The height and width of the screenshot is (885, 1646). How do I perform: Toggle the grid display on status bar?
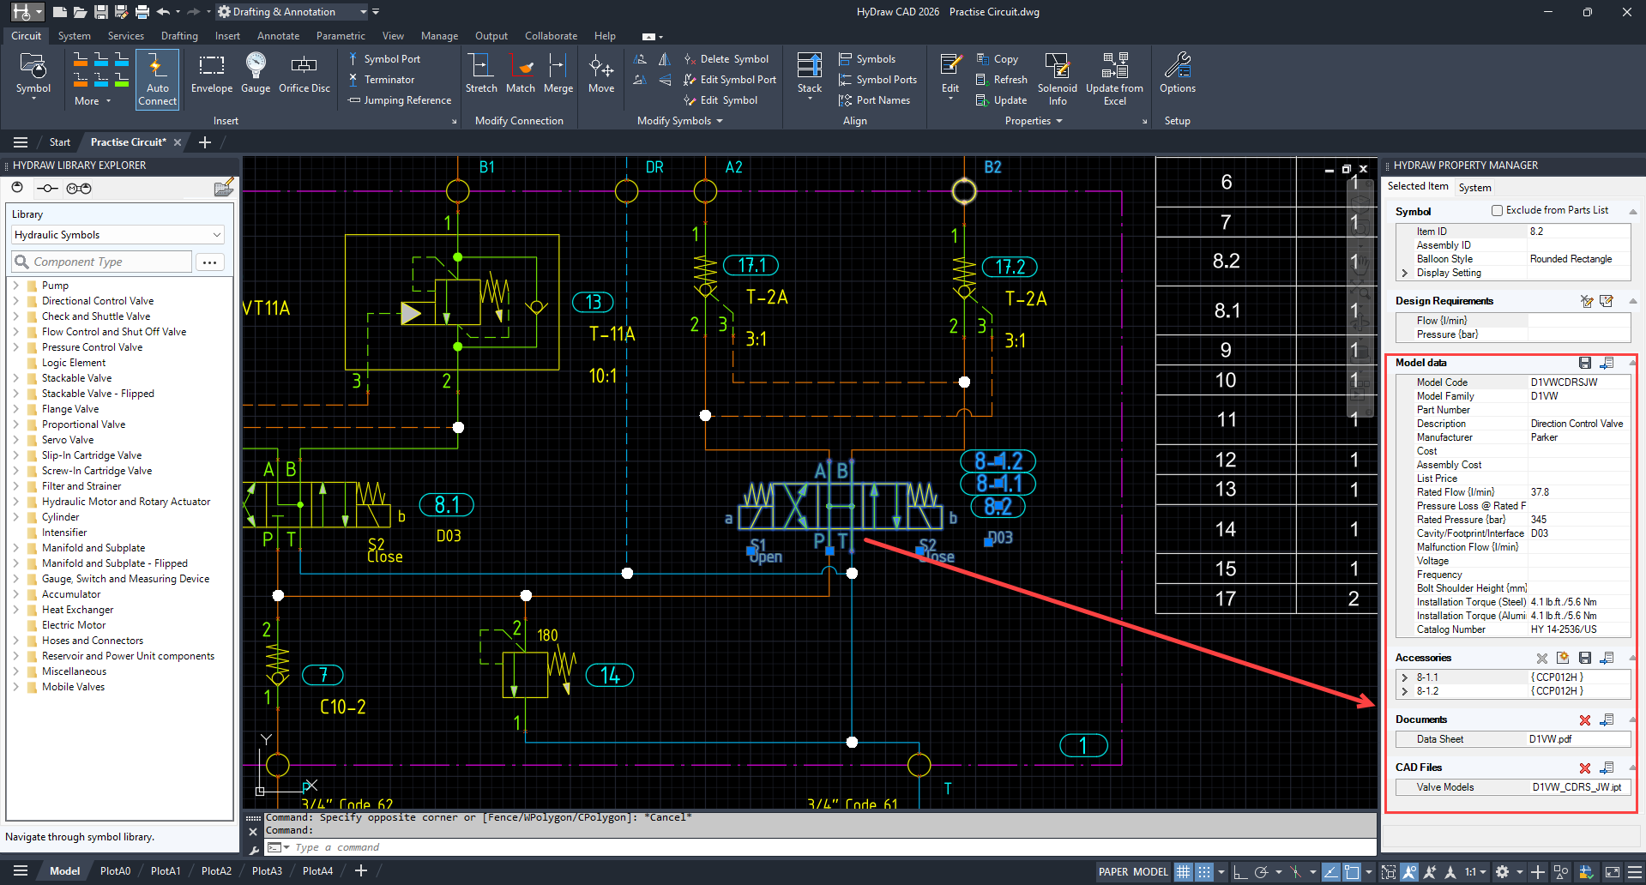[x=1183, y=871]
